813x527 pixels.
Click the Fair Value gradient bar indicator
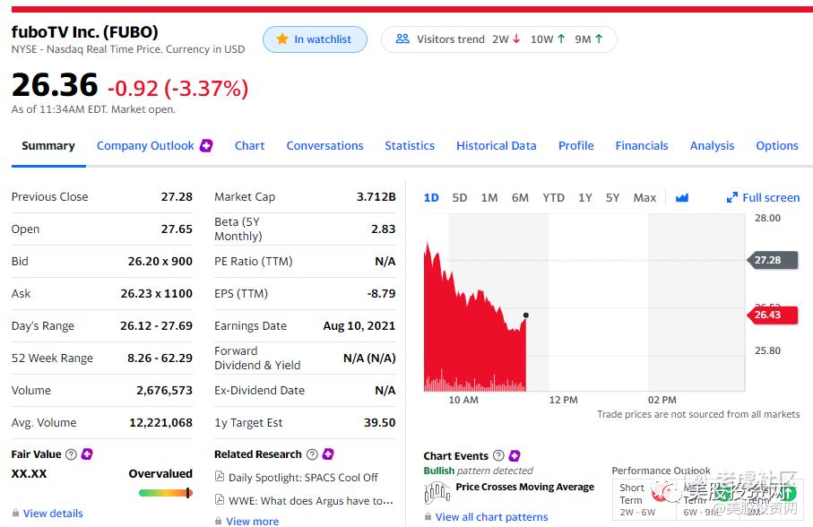pos(166,493)
